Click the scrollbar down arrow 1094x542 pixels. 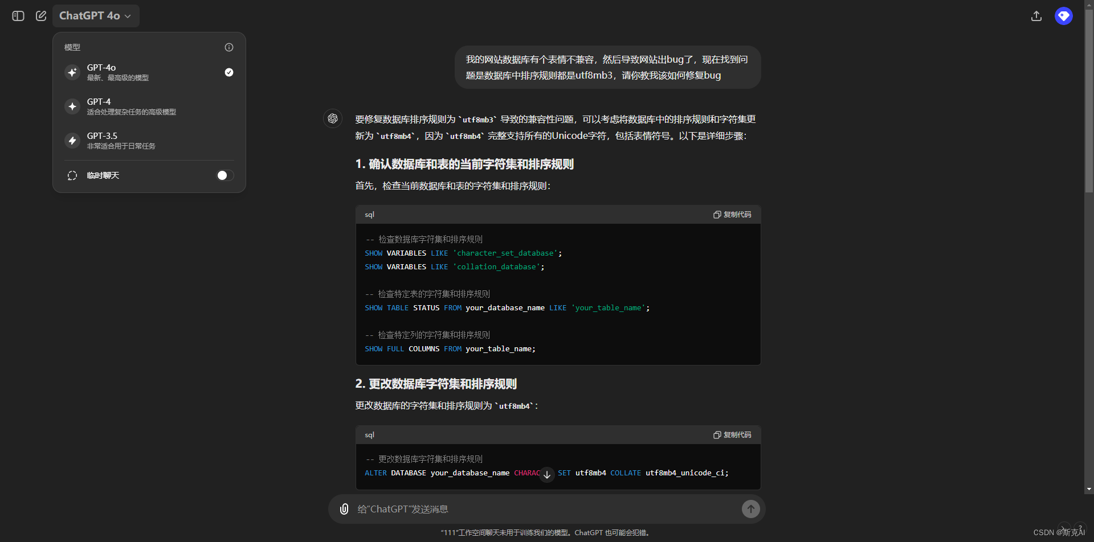(1089, 489)
